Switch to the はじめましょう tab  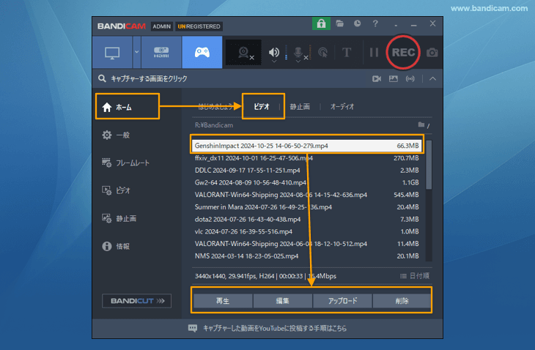(216, 107)
